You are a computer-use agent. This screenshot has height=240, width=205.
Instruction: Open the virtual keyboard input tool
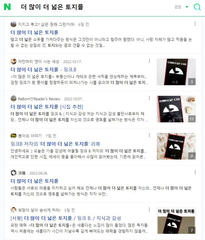(178, 7)
